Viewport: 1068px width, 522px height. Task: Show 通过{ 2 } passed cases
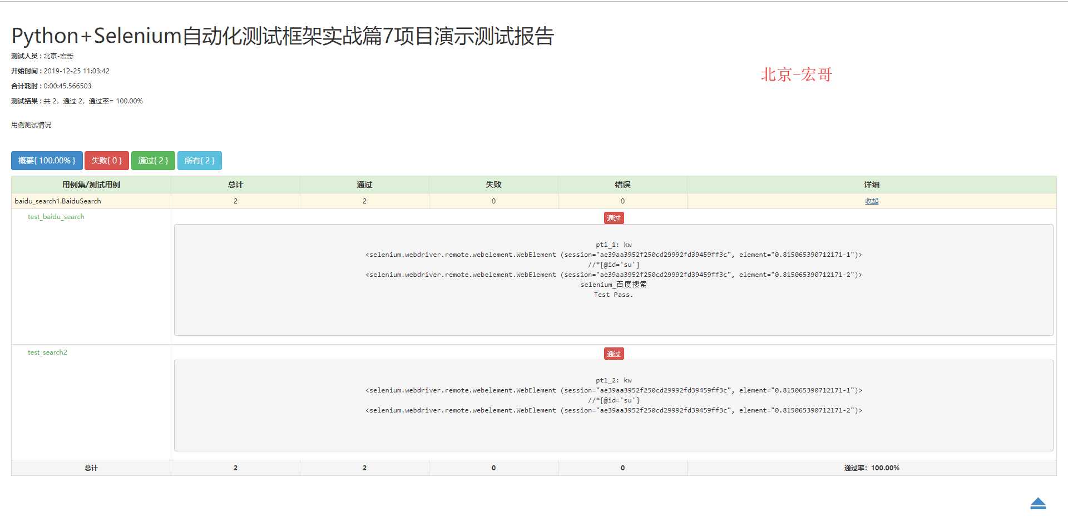pyautogui.click(x=153, y=161)
